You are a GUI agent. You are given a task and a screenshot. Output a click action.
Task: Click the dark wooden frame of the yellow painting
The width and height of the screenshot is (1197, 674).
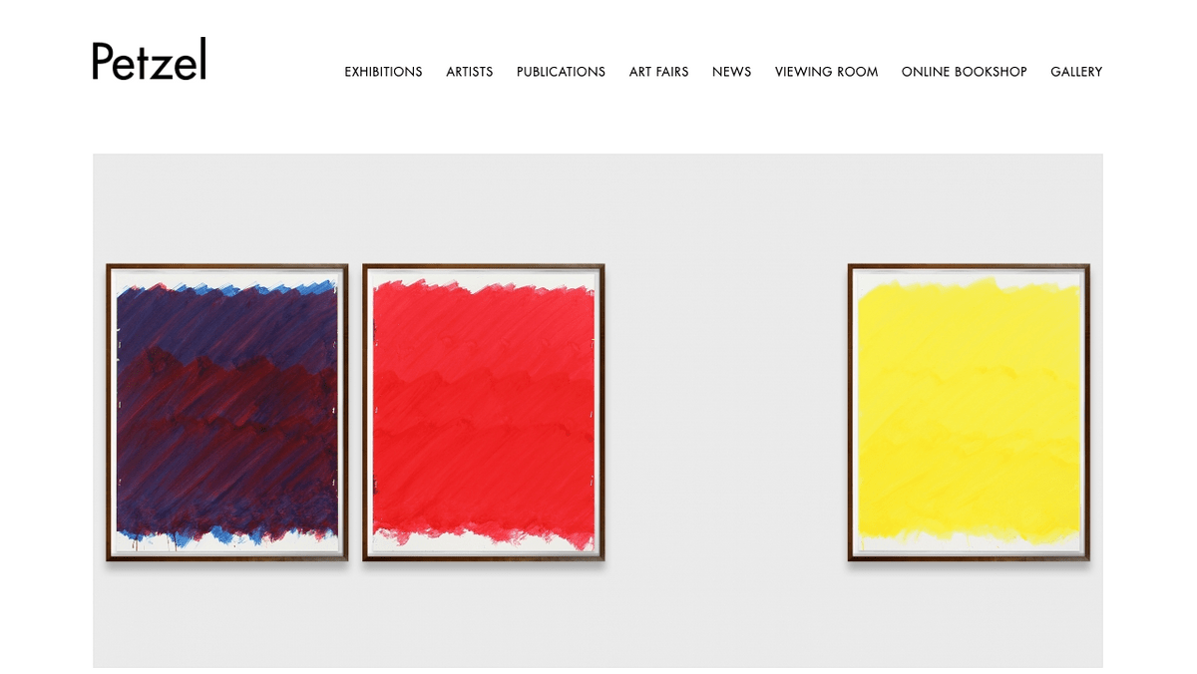coord(969,266)
